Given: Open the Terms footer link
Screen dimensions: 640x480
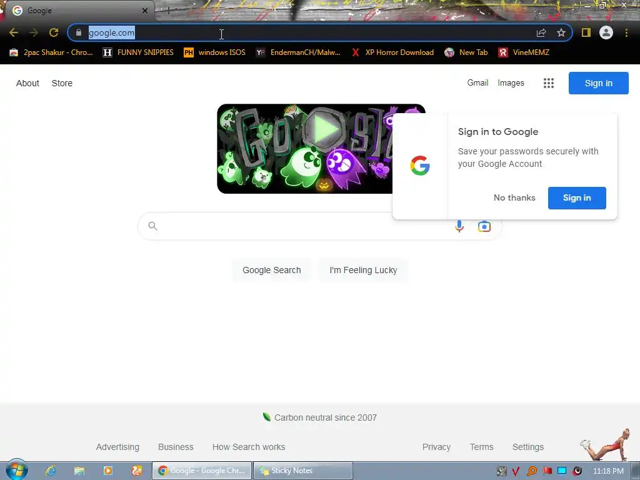Looking at the screenshot, I should (482, 447).
